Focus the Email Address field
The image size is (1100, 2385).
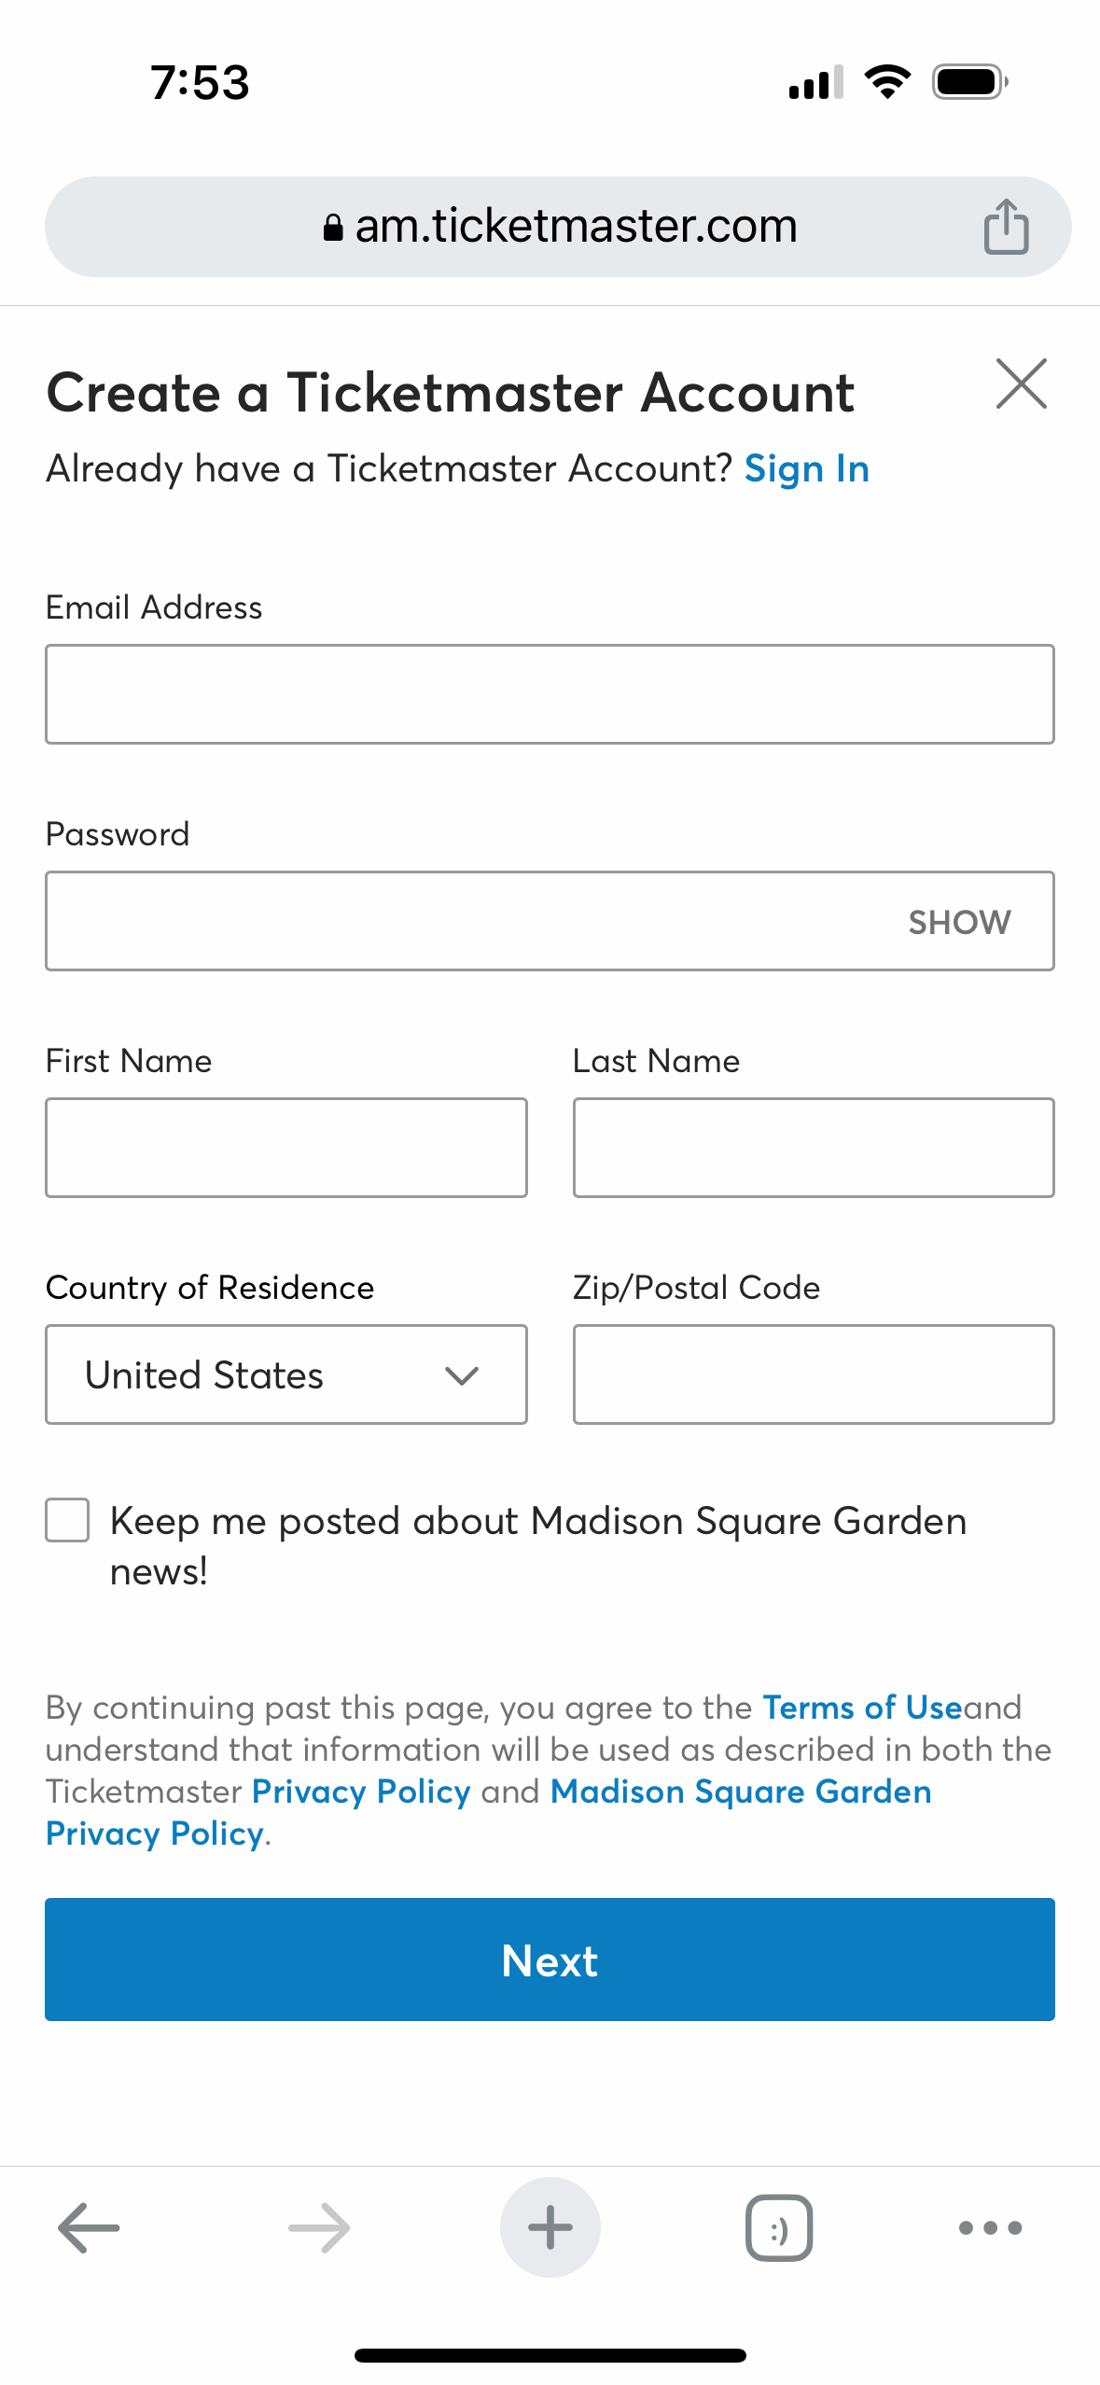[x=550, y=694]
